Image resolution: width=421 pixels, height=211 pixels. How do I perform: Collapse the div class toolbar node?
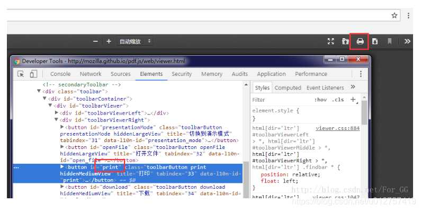click(39, 91)
